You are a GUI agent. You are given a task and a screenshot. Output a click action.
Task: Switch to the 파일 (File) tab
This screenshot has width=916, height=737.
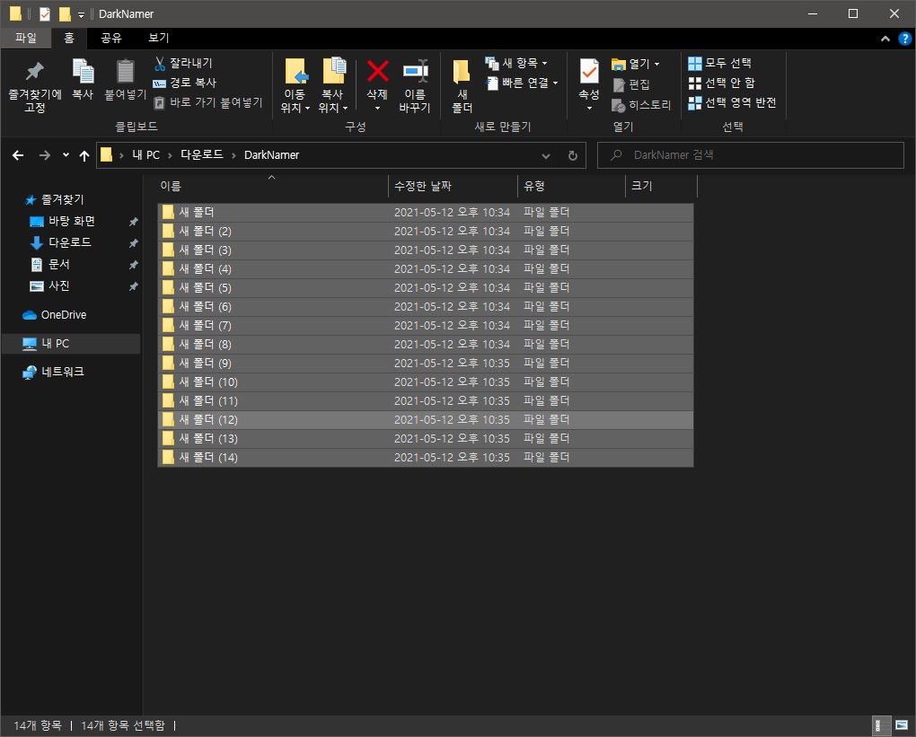click(x=26, y=38)
